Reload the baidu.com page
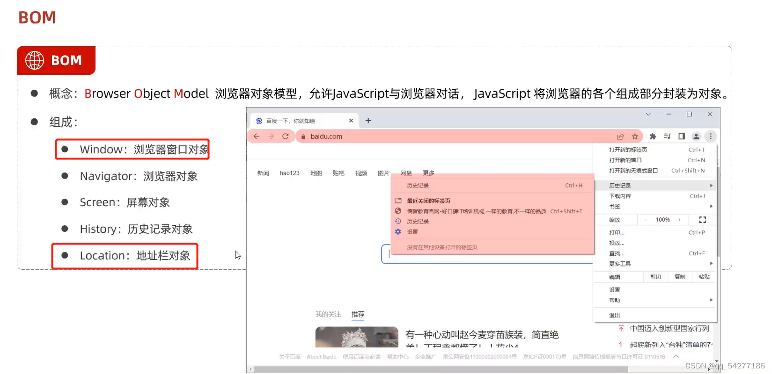This screenshot has width=772, height=374. [286, 137]
